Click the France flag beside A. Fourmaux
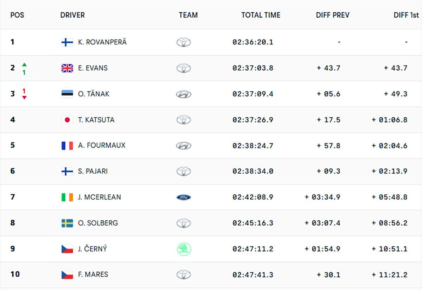The height and width of the screenshot is (290, 422). 67,146
